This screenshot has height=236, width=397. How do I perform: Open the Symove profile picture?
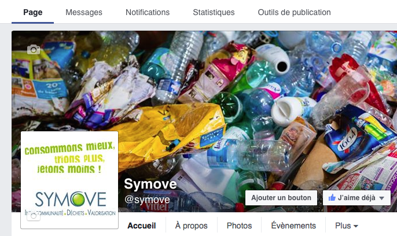(x=69, y=180)
